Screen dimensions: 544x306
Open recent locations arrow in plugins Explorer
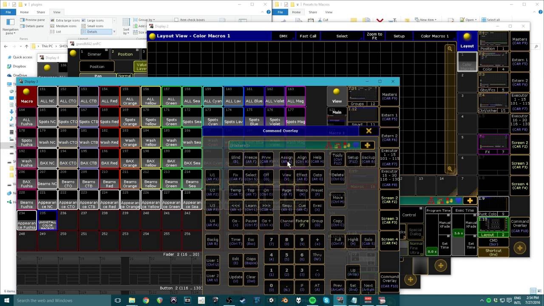tap(20, 46)
